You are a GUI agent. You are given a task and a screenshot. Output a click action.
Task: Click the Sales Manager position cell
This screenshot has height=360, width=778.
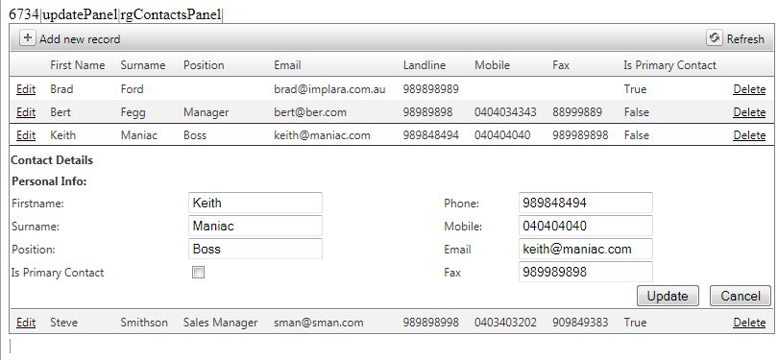tap(220, 323)
